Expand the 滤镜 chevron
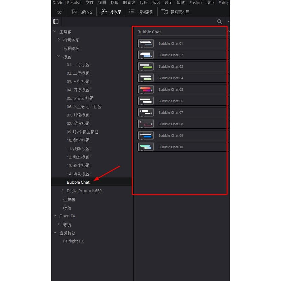Image resolution: width=281 pixels, height=281 pixels. click(x=59, y=224)
